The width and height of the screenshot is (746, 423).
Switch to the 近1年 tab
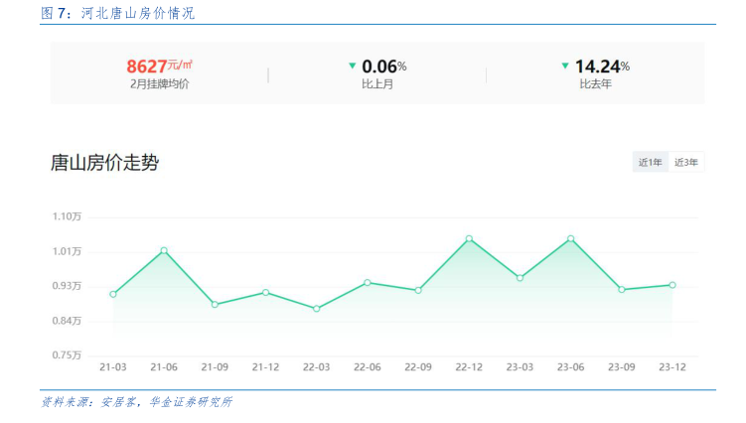(651, 162)
